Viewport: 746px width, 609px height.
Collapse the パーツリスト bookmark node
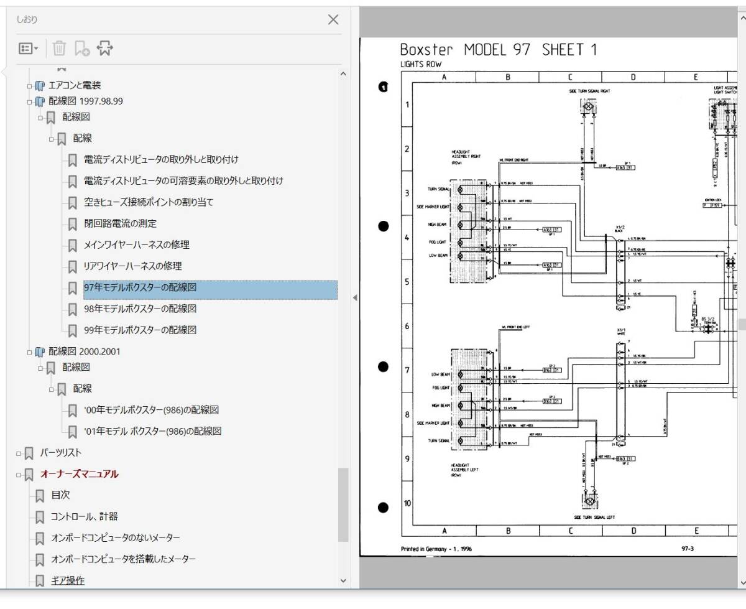[x=19, y=453]
